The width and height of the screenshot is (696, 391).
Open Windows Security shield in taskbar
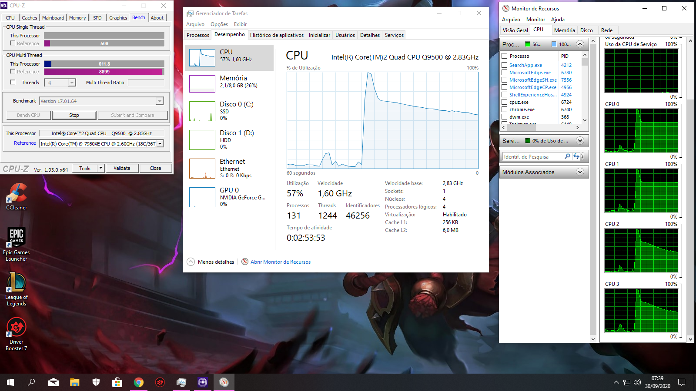tap(96, 382)
